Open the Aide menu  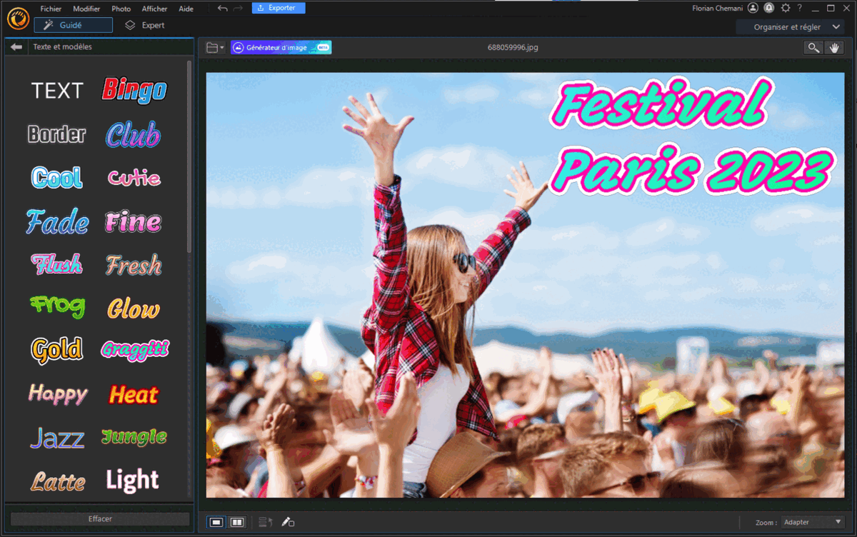click(x=186, y=9)
